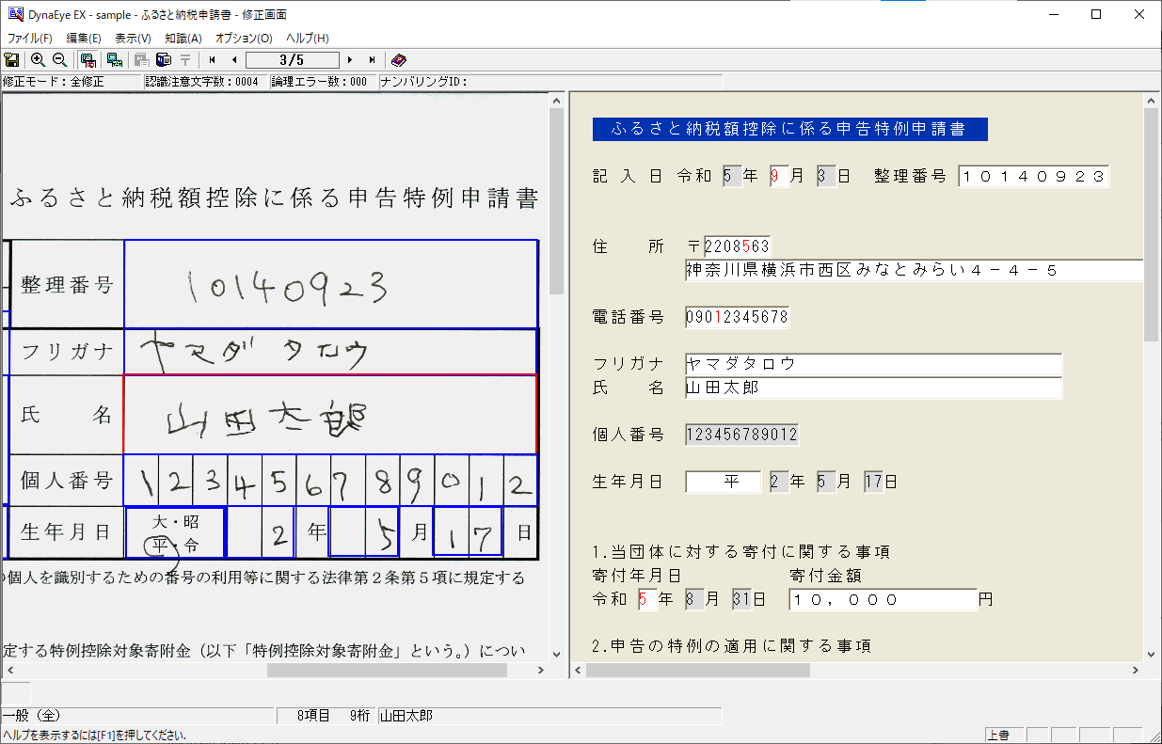The height and width of the screenshot is (744, 1162).
Task: Click the status bar entry 8項目
Action: pos(313,716)
